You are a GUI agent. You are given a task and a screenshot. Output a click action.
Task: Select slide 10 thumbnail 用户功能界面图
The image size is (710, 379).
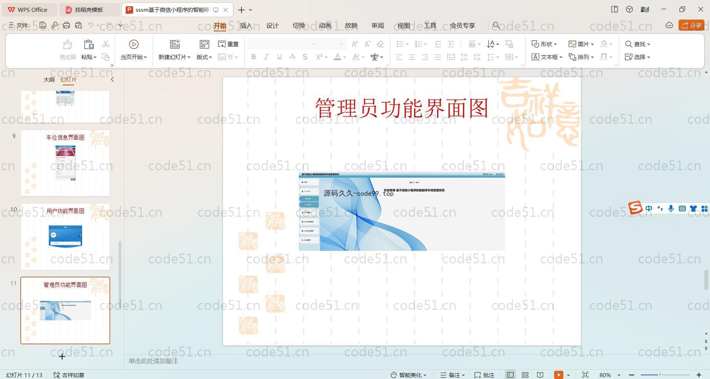point(65,236)
